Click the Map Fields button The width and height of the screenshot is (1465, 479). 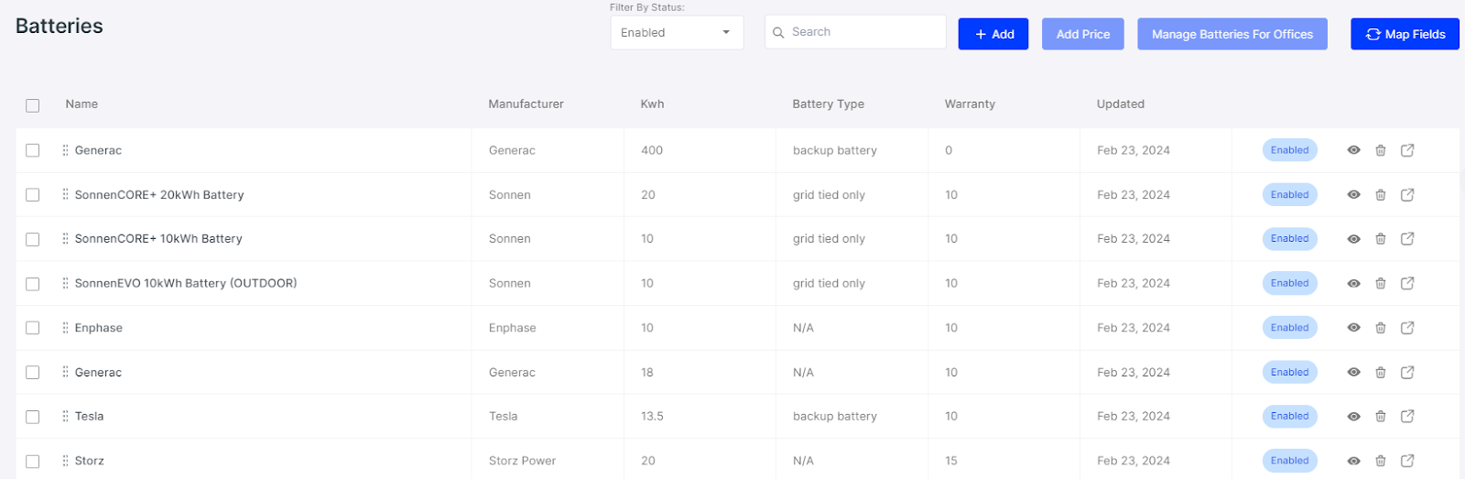(1405, 34)
